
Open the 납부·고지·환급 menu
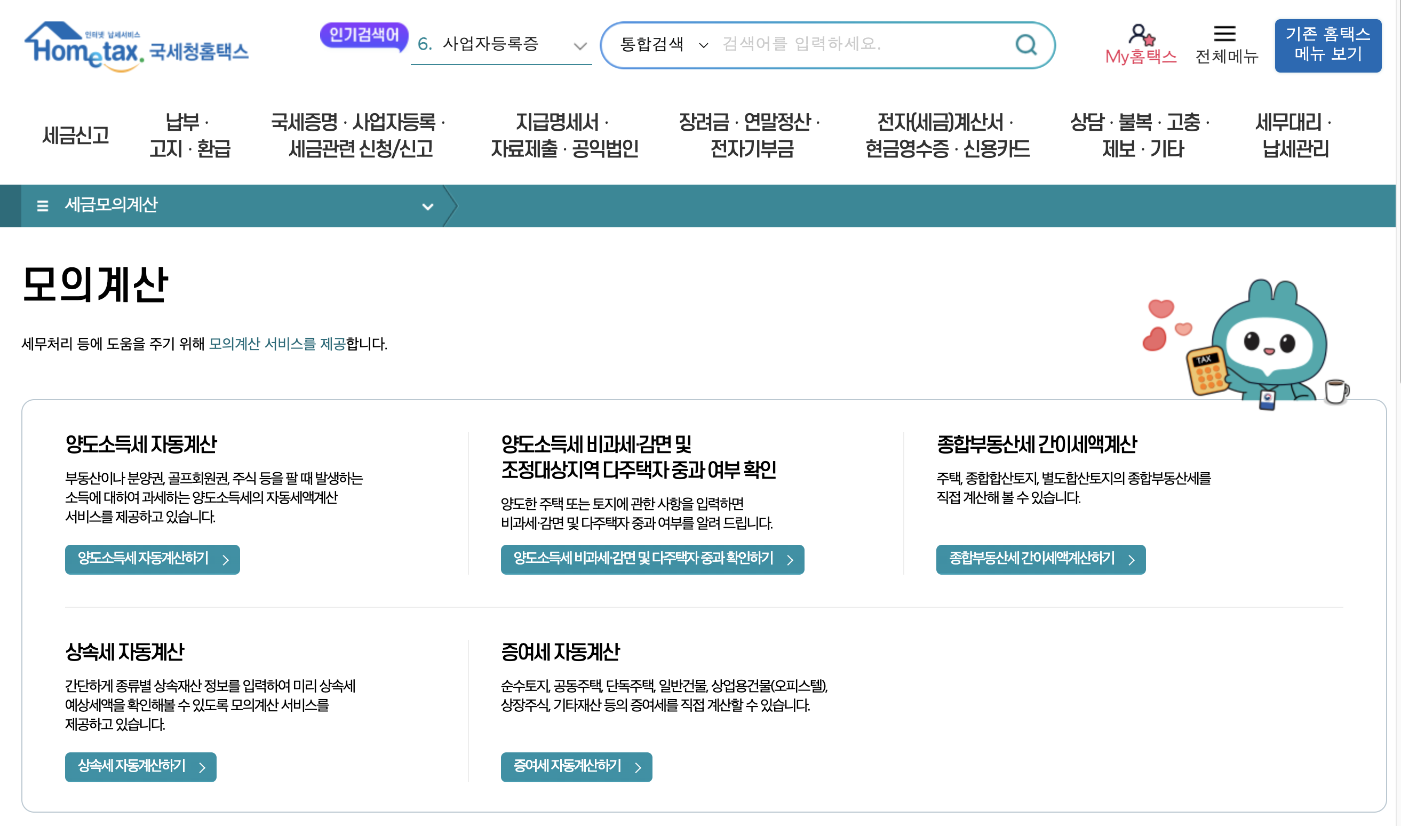pyautogui.click(x=189, y=135)
